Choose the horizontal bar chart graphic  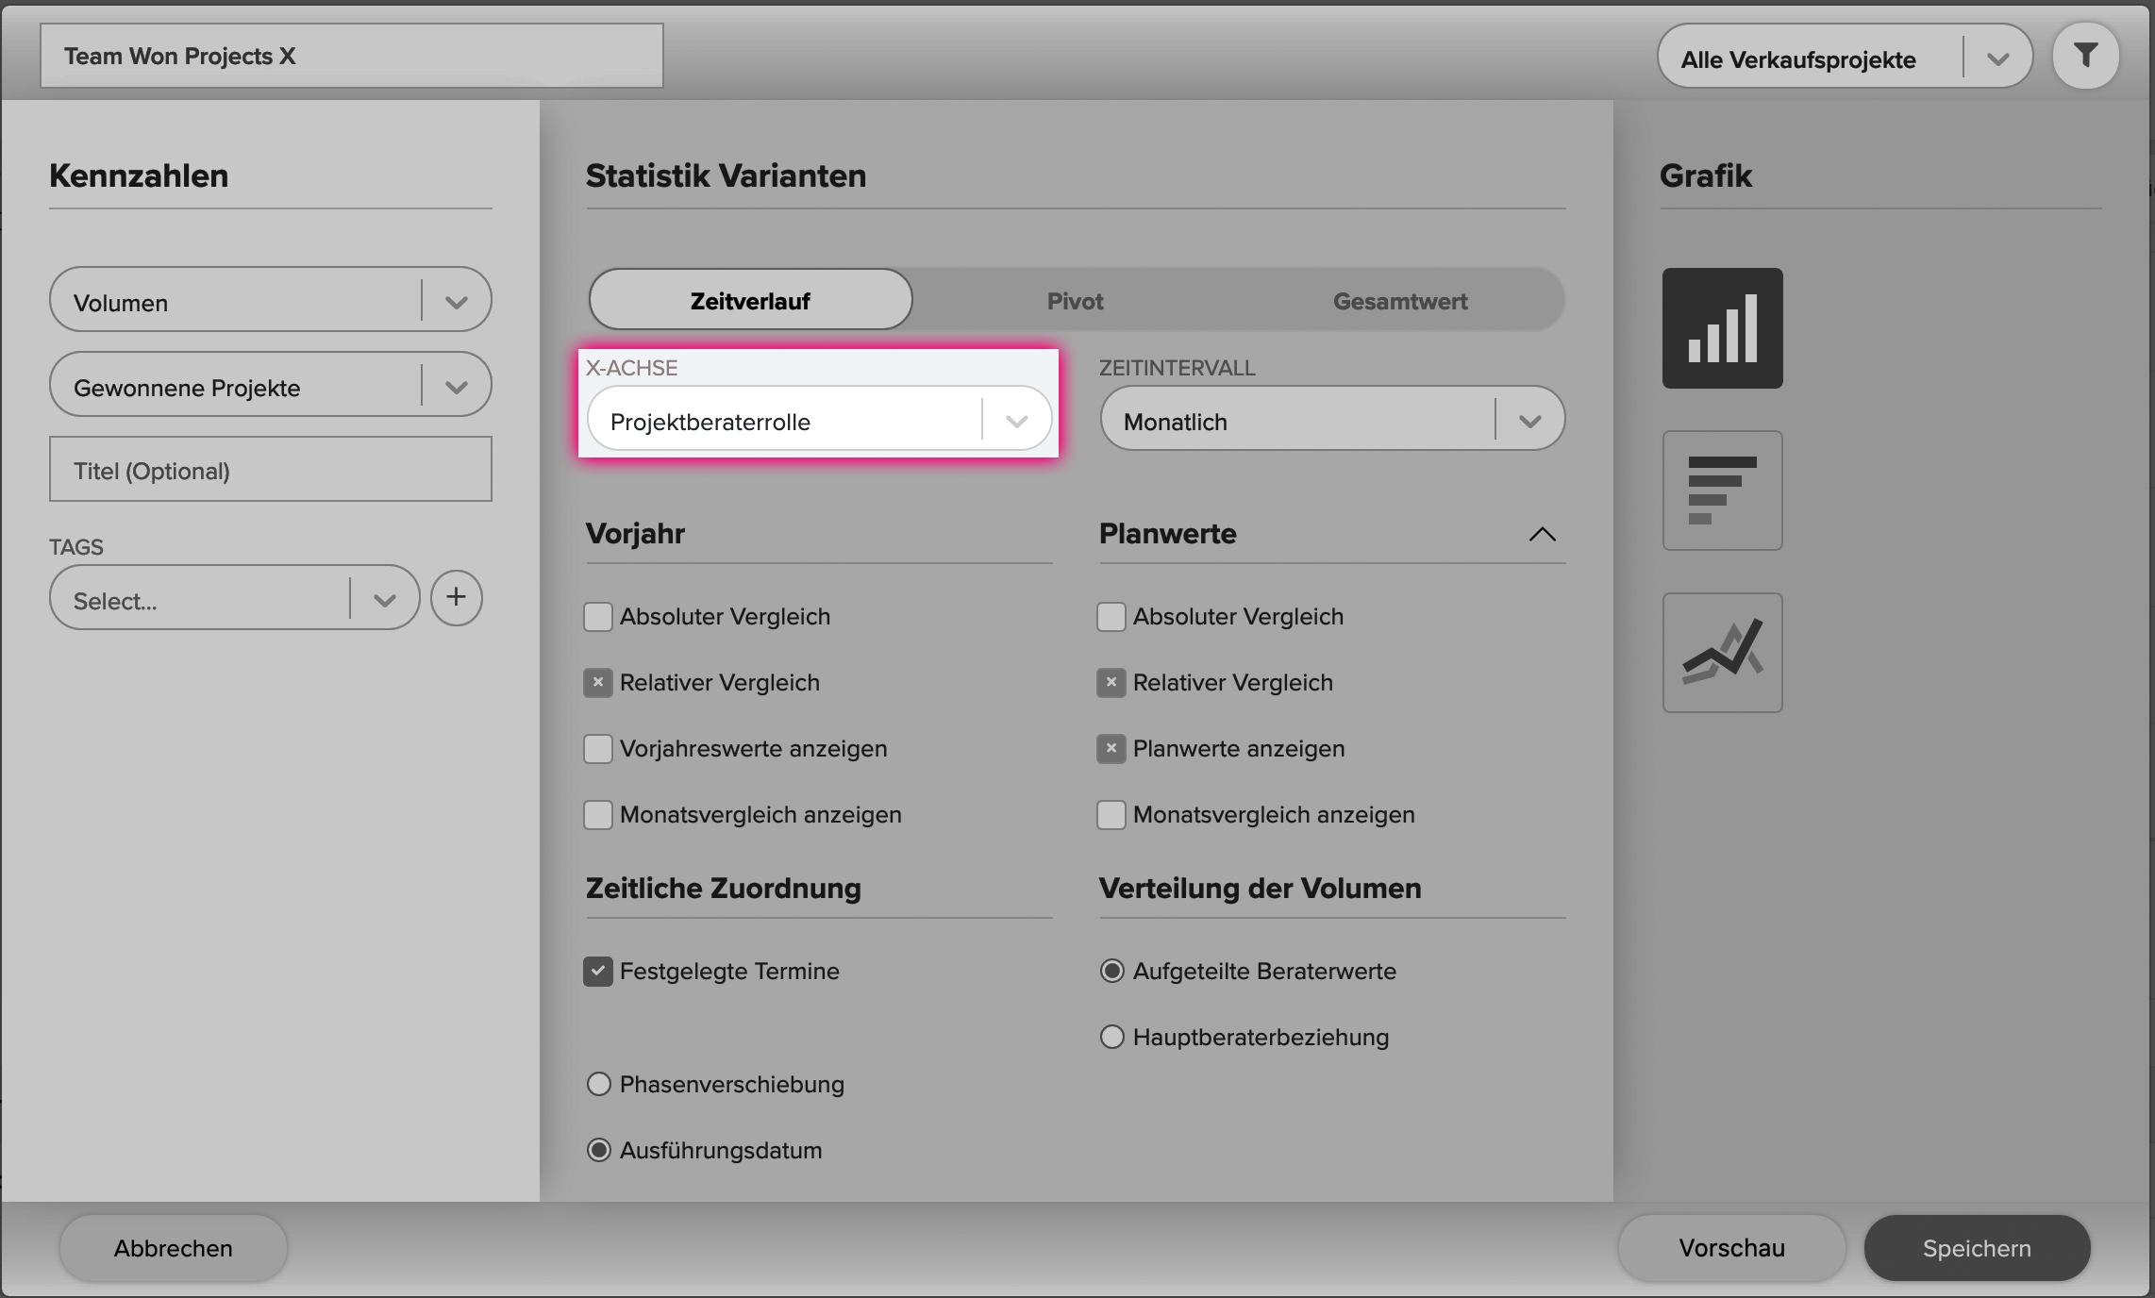[1722, 491]
